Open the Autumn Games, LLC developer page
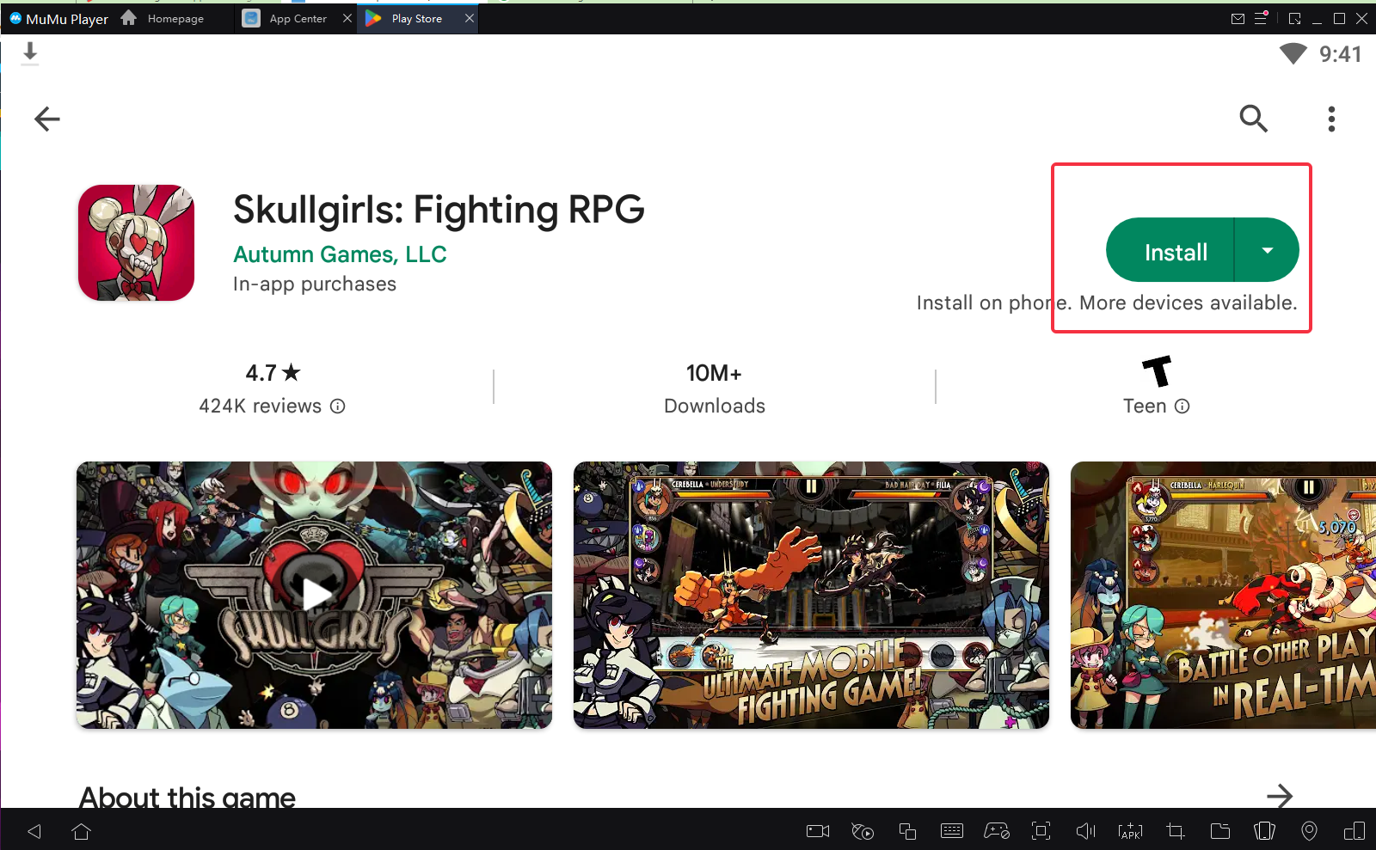This screenshot has height=850, width=1376. (x=340, y=254)
